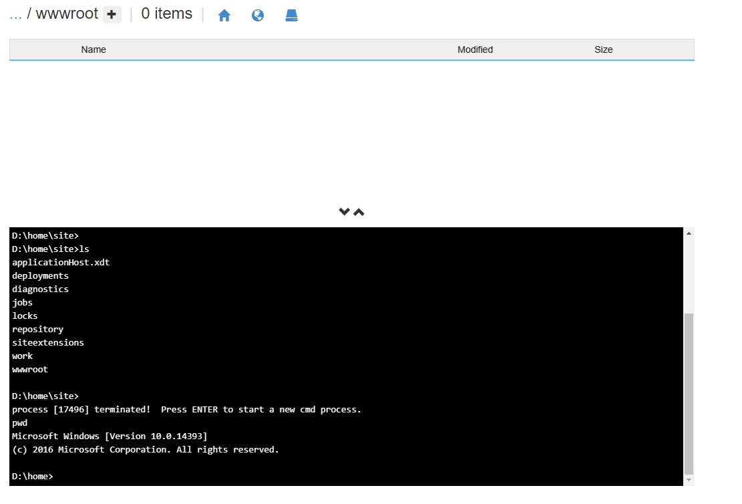Sort files by the Modified column header
This screenshot has width=742, height=504.
(475, 49)
